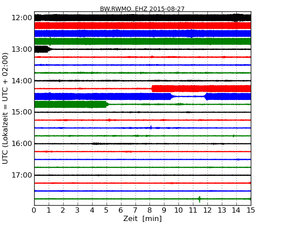Viewport: 285px width, 228px height.
Task: Click the x-axis label Zeit [min]
Action: [142, 218]
